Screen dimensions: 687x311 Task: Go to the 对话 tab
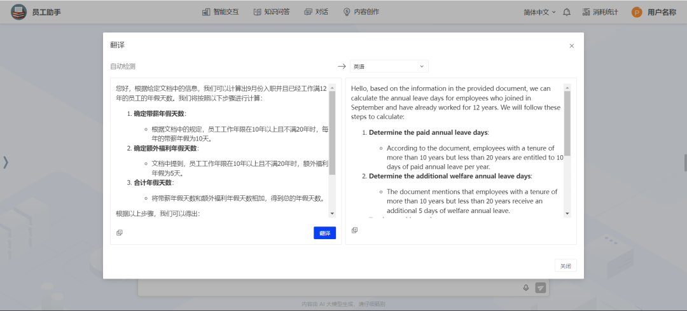(316, 12)
